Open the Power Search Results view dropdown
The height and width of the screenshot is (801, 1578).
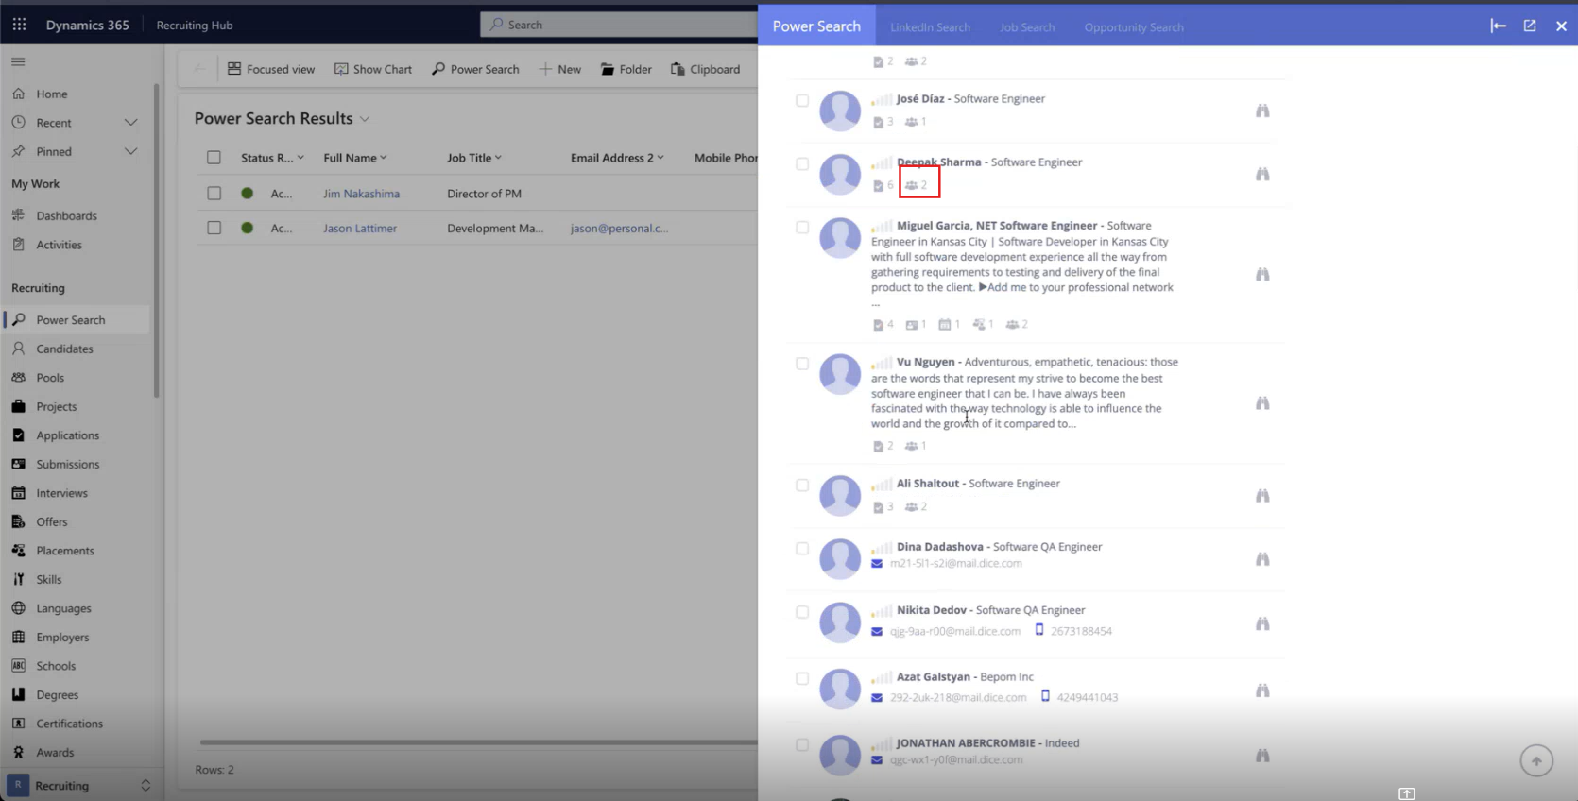[x=365, y=119]
